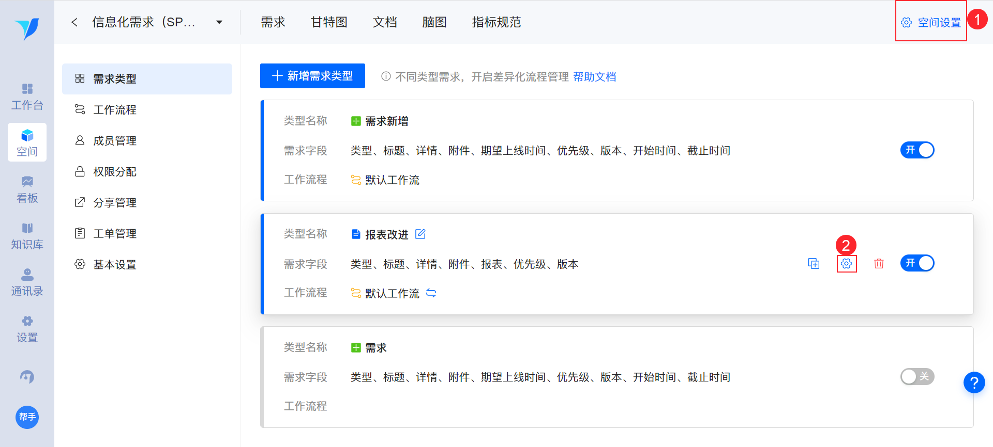Click the info icon beside the hint text
993x447 pixels.
coord(386,76)
